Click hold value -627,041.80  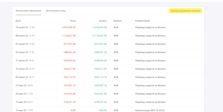coord(69,44)
